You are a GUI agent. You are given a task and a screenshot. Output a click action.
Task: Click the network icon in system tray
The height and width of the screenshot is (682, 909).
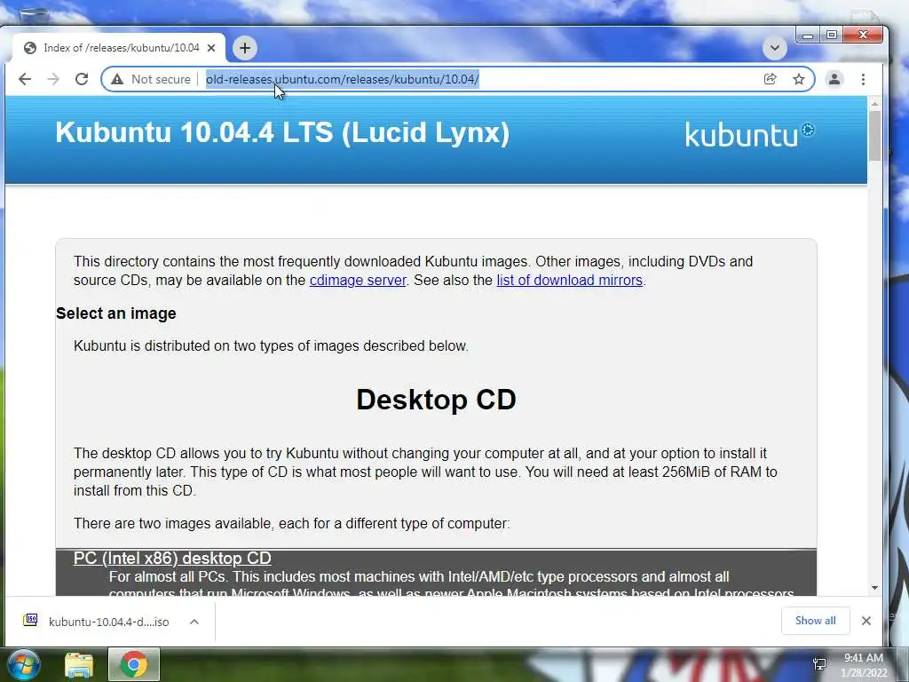tap(819, 664)
